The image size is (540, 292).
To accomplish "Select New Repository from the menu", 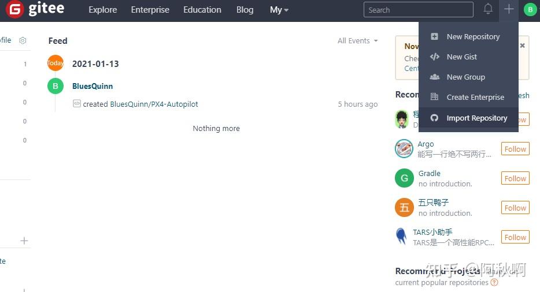I will tap(472, 36).
